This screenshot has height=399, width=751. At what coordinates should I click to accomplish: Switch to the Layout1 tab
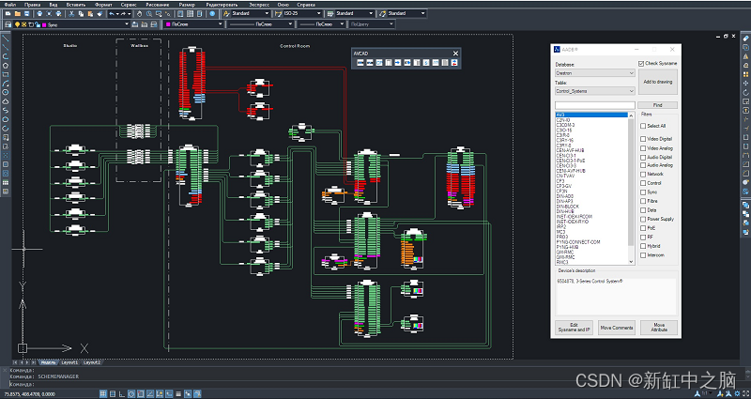point(69,361)
